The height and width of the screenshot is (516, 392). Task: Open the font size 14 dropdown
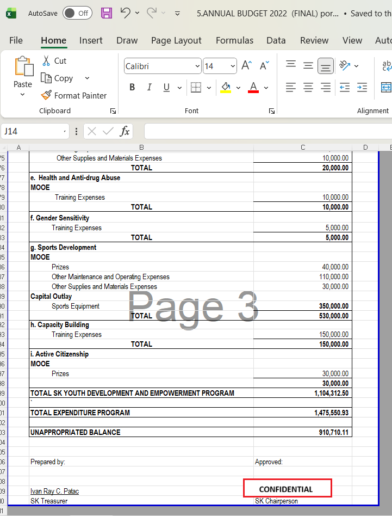point(233,66)
